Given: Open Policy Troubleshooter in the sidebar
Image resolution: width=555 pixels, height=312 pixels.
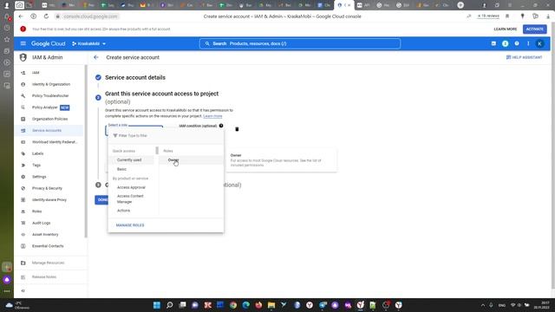Looking at the screenshot, I should pos(49,96).
